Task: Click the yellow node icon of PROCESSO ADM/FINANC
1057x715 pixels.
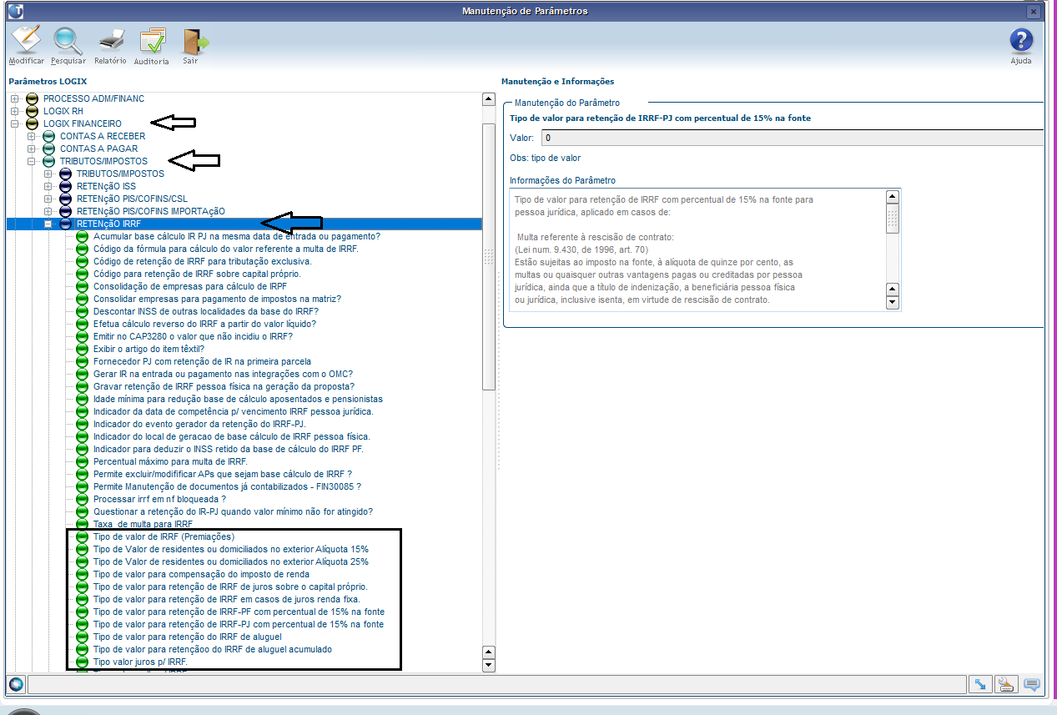Action: point(33,98)
